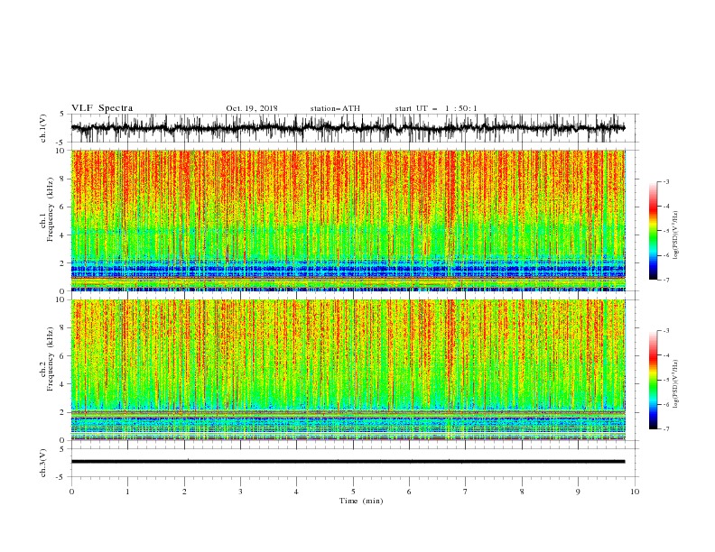Screen dimensions: 715x552
Task: Click the "-5" tick of ch.3(V) axis
Action: (61, 477)
